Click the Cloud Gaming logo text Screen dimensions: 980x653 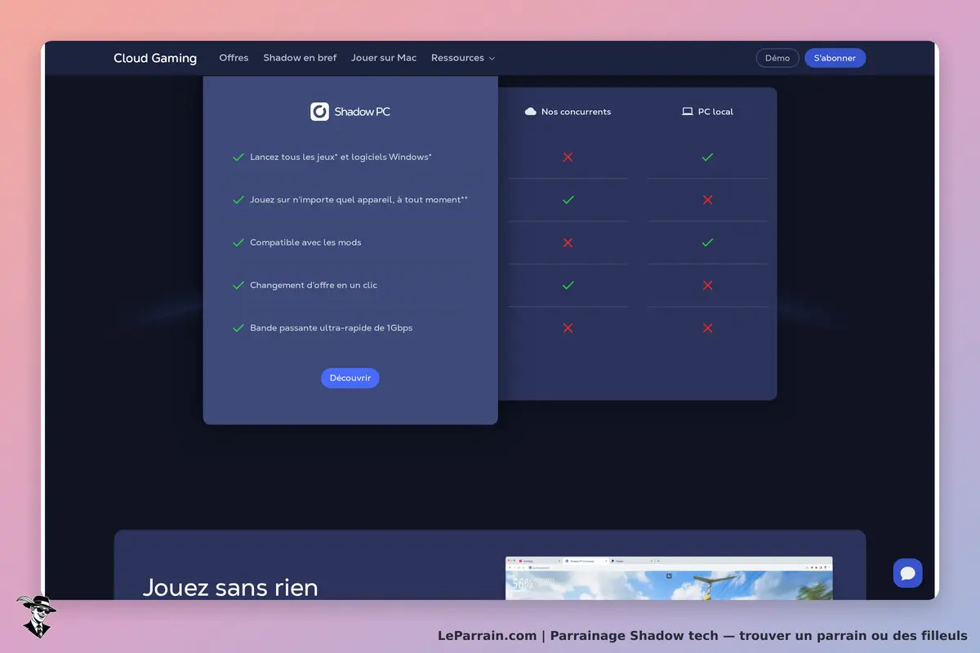[x=155, y=58]
